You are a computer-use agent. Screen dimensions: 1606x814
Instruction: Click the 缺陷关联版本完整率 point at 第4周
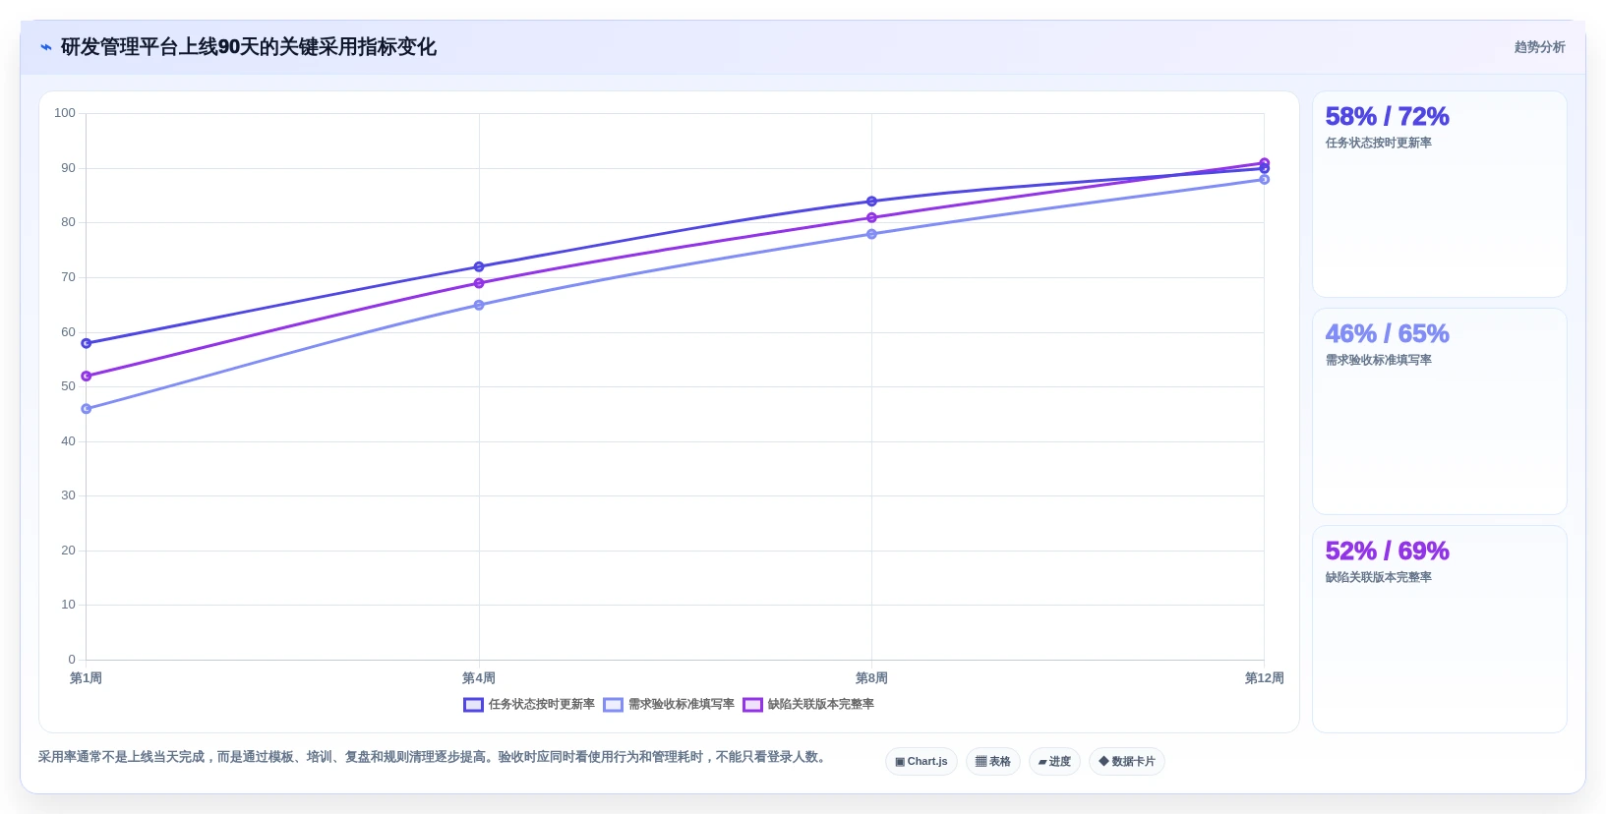point(479,283)
